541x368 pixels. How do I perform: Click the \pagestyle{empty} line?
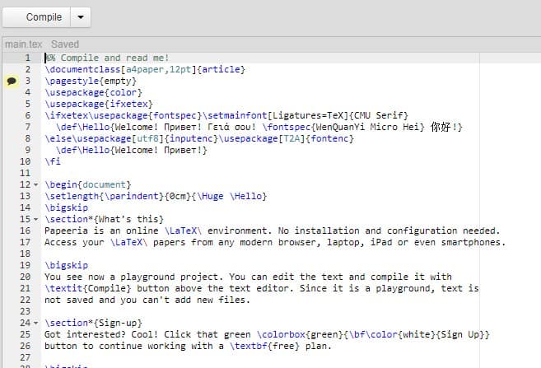click(91, 81)
